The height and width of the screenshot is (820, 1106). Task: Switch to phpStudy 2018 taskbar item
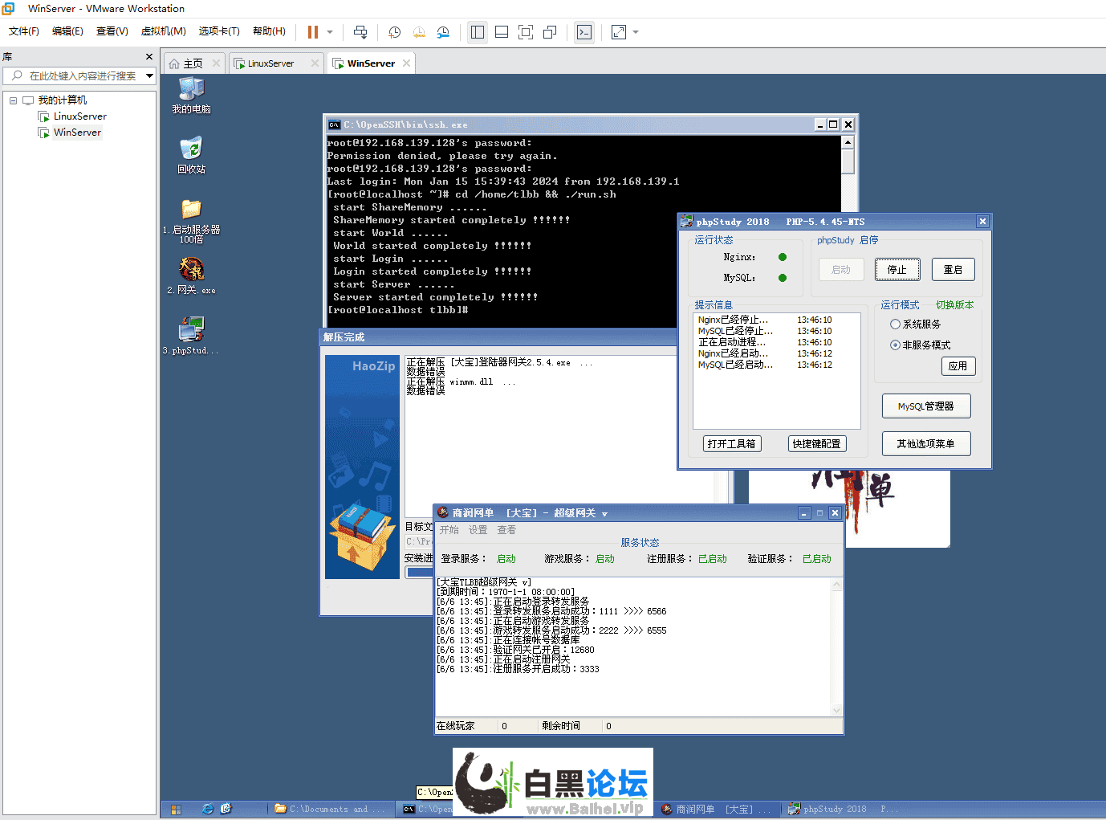click(843, 810)
